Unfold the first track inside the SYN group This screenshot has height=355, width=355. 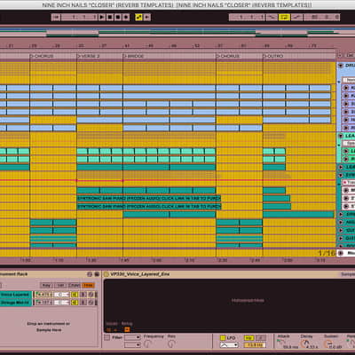pyautogui.click(x=345, y=190)
